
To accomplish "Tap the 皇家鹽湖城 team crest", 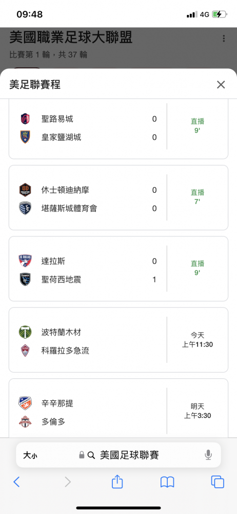I will pos(25,137).
